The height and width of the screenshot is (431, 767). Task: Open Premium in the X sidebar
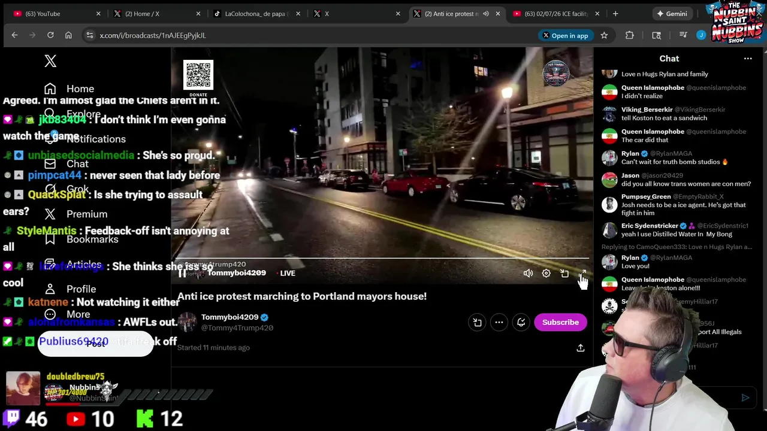(76, 214)
